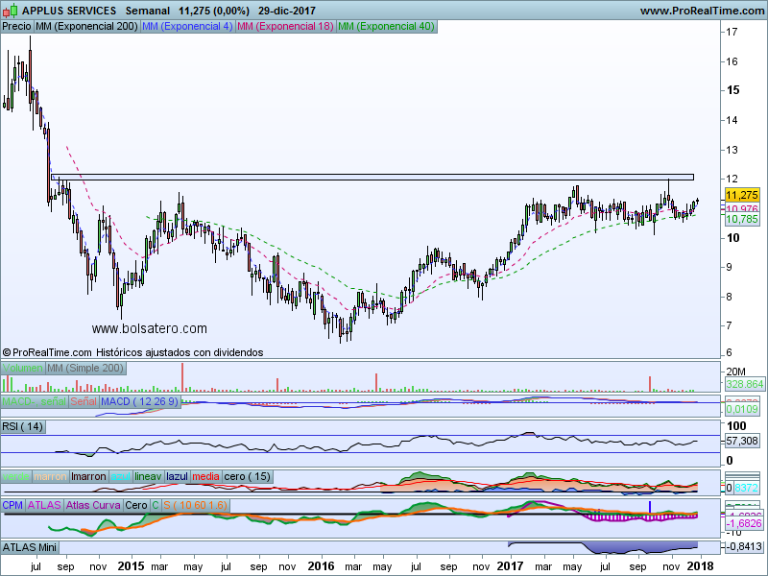The height and width of the screenshot is (576, 768).
Task: Select the Atlas Curva indicator label
Action: (x=93, y=505)
